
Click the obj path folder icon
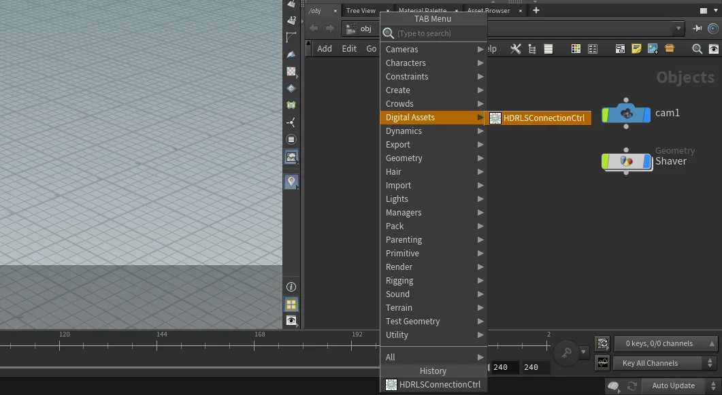point(351,29)
